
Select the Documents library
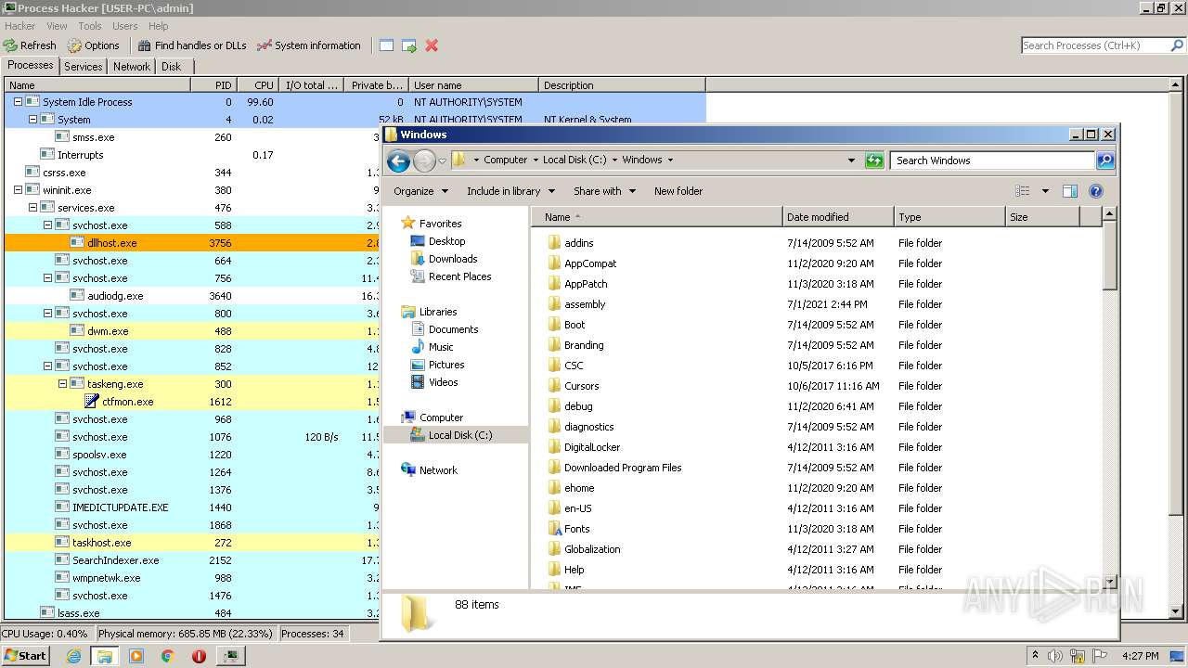[453, 329]
